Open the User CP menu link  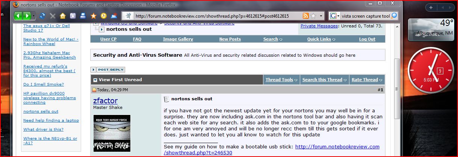coord(108,39)
